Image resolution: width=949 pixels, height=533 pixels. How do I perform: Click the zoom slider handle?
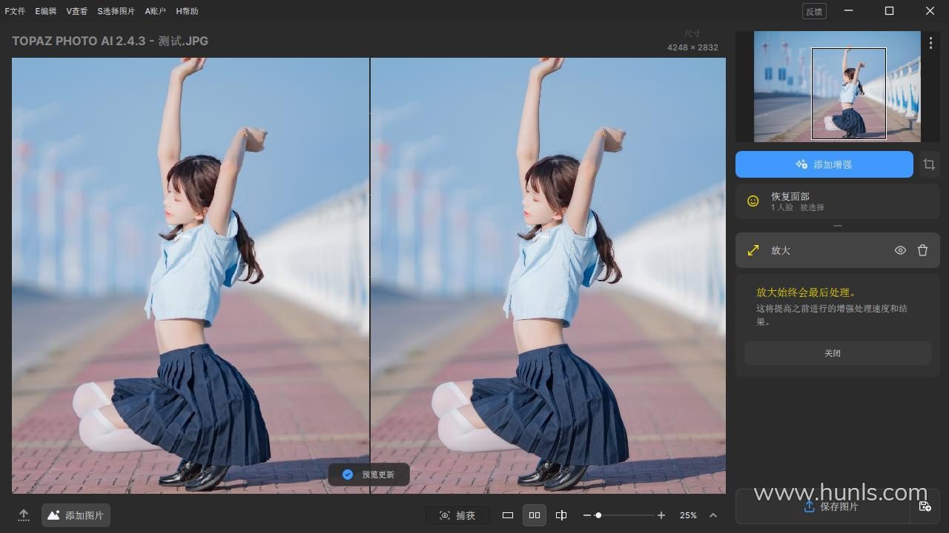click(598, 515)
